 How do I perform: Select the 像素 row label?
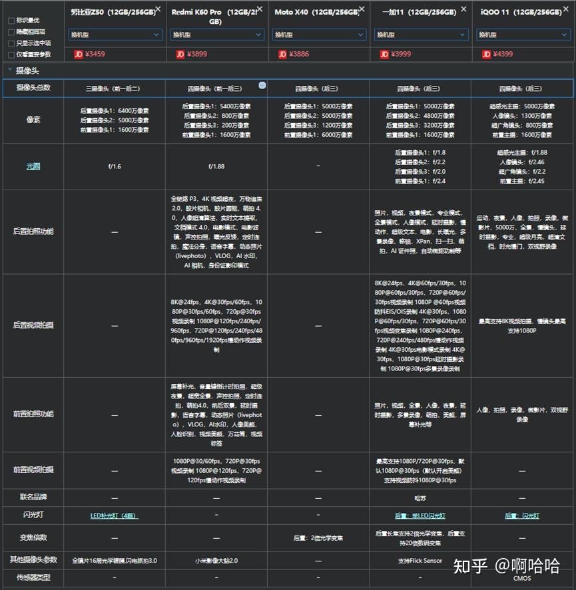coord(33,120)
